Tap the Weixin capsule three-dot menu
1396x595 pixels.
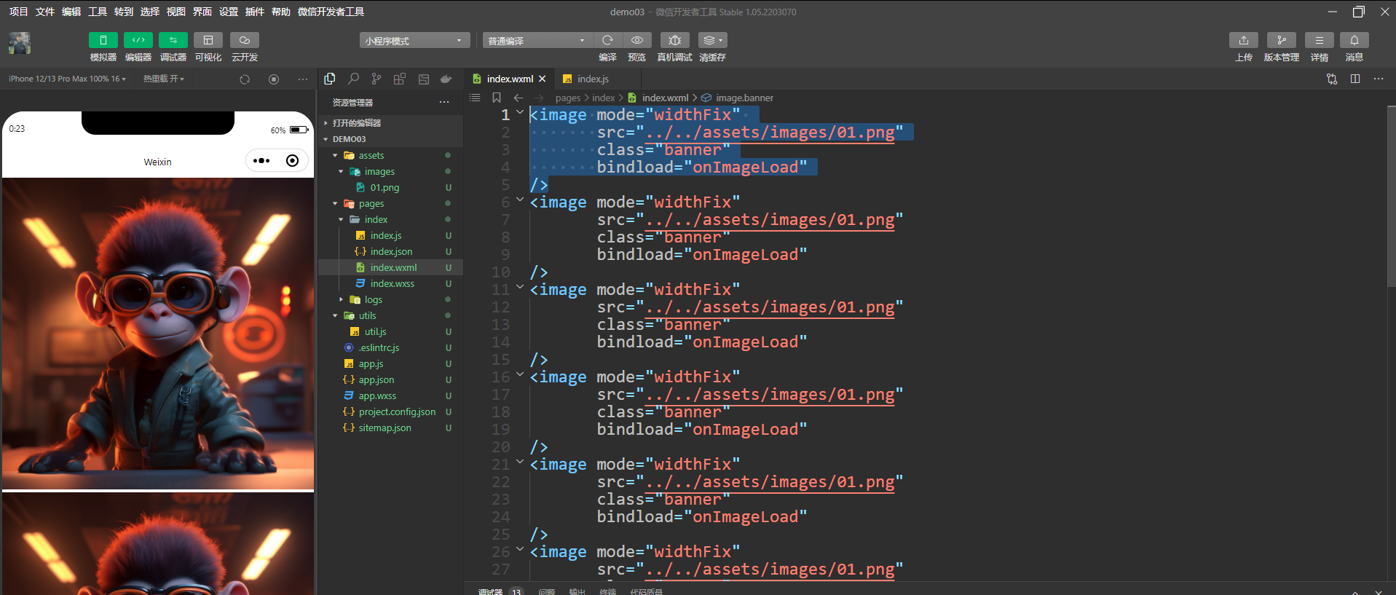(x=261, y=161)
